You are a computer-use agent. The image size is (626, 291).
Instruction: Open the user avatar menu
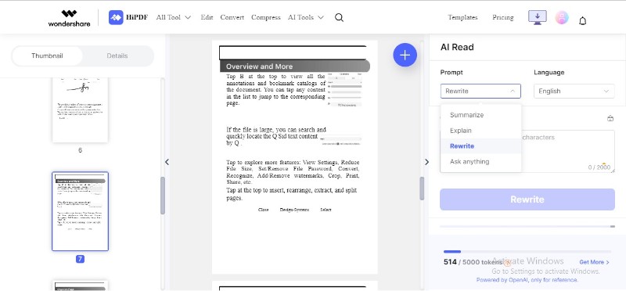tap(562, 17)
